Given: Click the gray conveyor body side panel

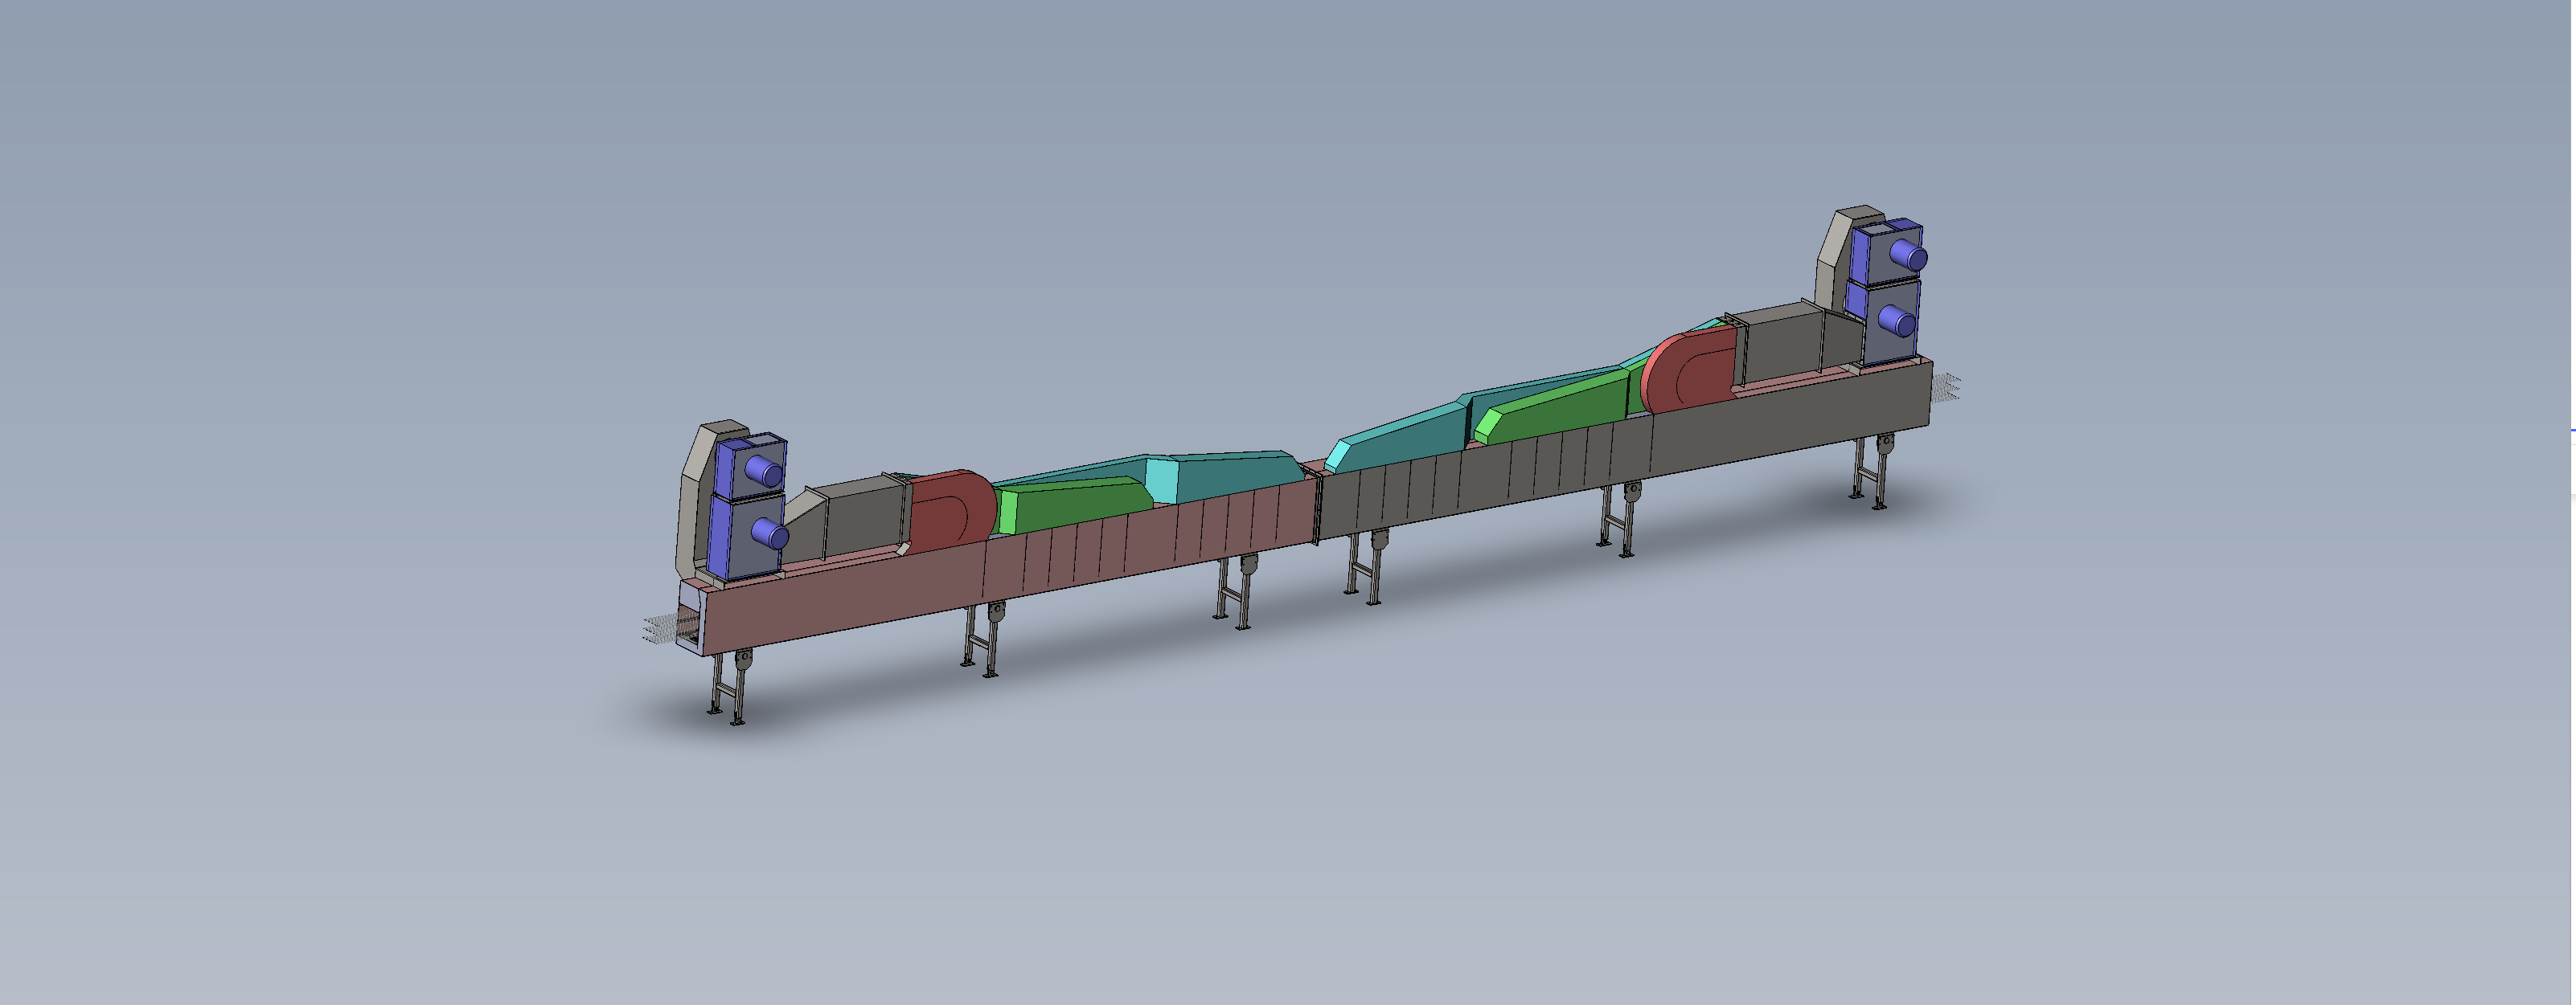Looking at the screenshot, I should pyautogui.click(x=1790, y=425).
